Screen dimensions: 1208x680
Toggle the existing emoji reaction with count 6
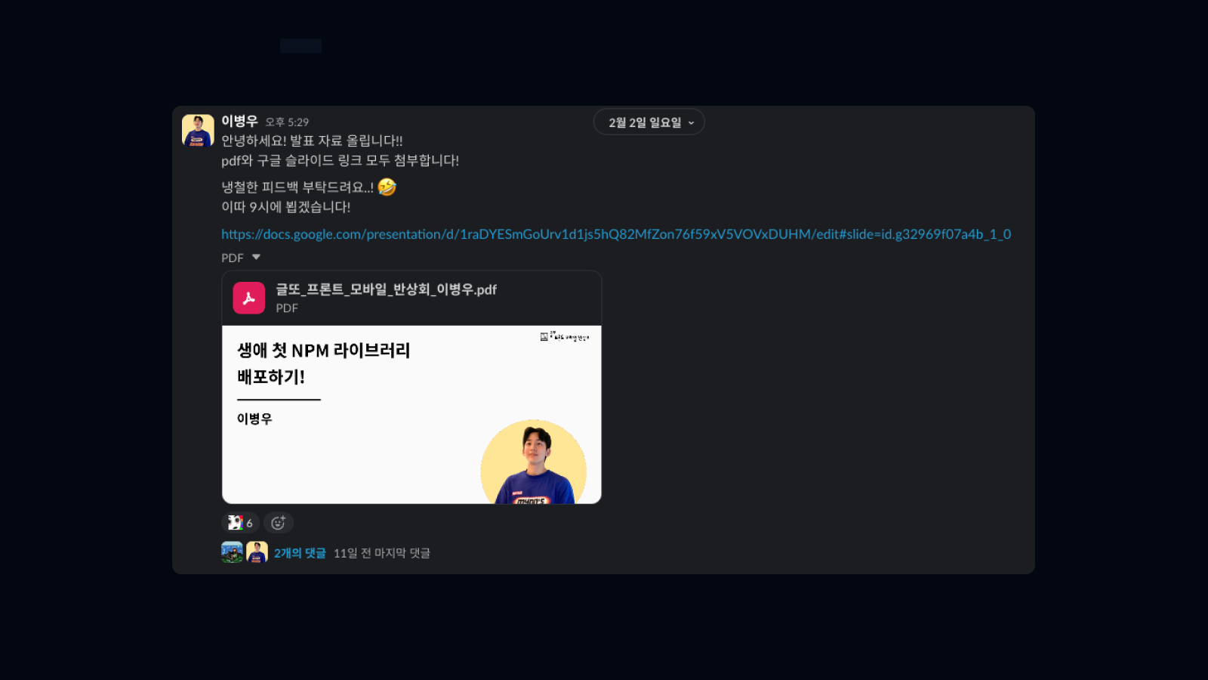240,523
